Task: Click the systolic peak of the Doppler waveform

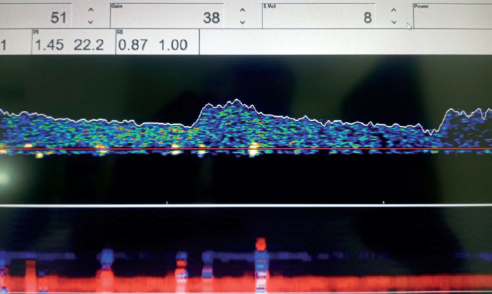Action: 235,102
